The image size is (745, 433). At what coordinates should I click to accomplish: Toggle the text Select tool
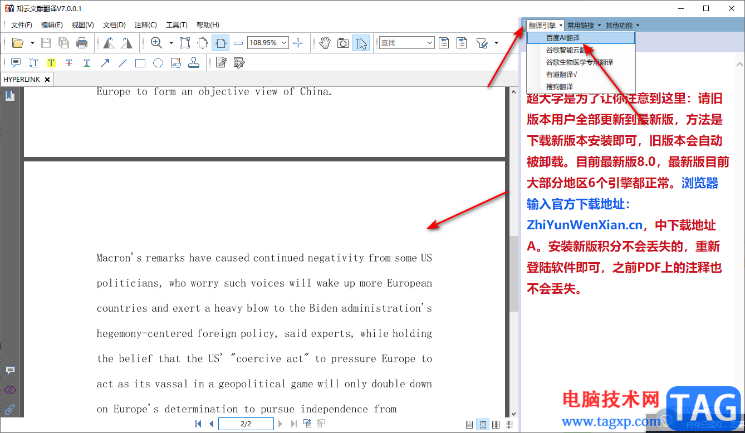pos(361,43)
